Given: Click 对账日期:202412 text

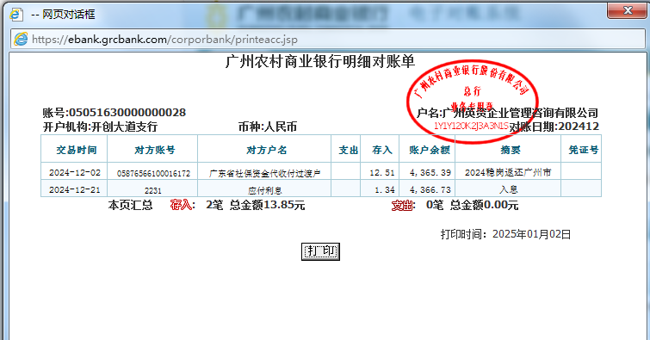Looking at the screenshot, I should [554, 127].
